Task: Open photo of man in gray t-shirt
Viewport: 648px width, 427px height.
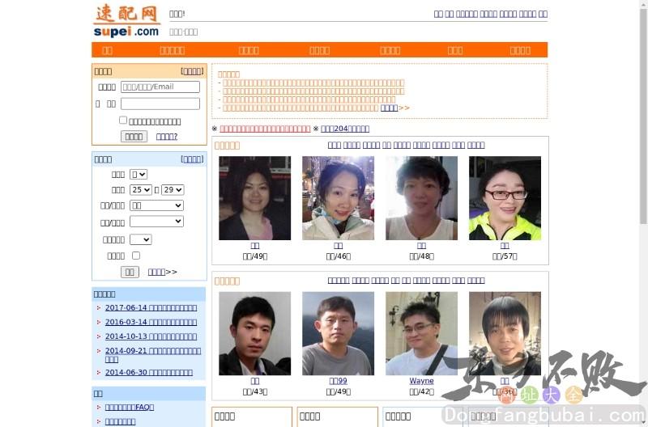Action: click(338, 333)
